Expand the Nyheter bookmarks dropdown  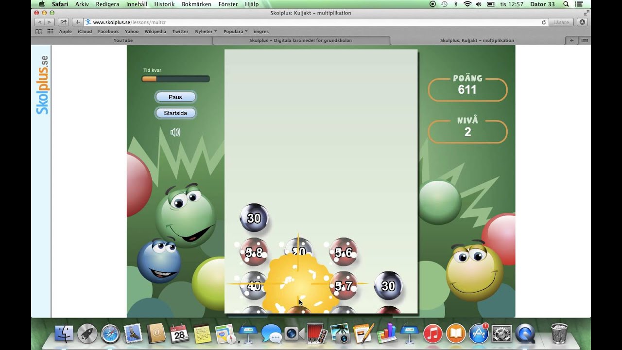[206, 31]
